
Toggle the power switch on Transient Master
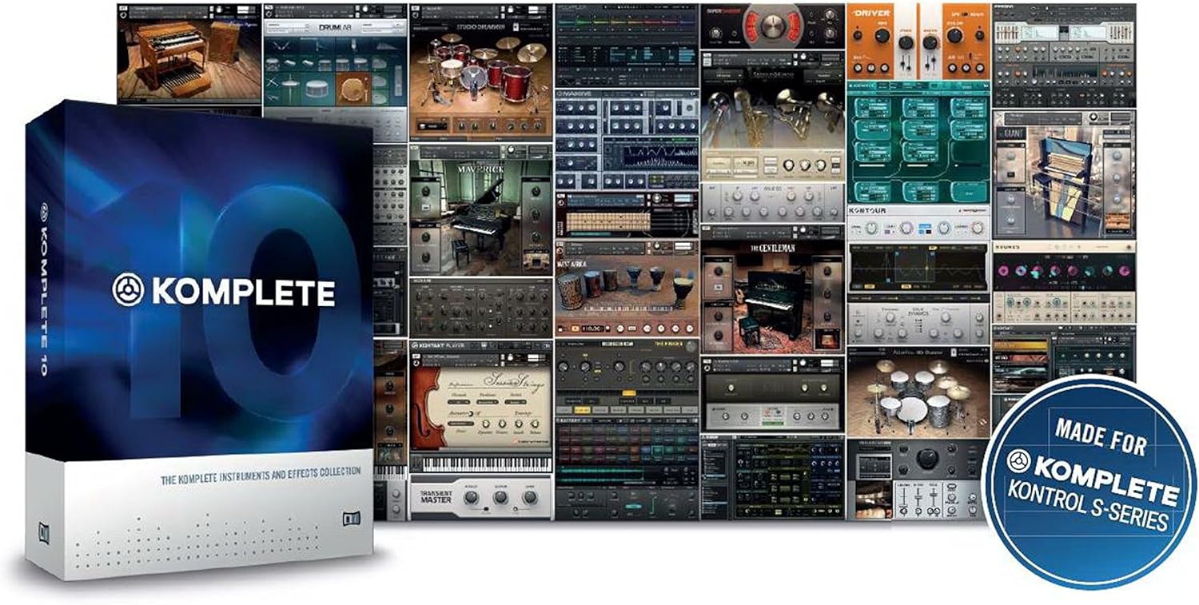[x=487, y=510]
